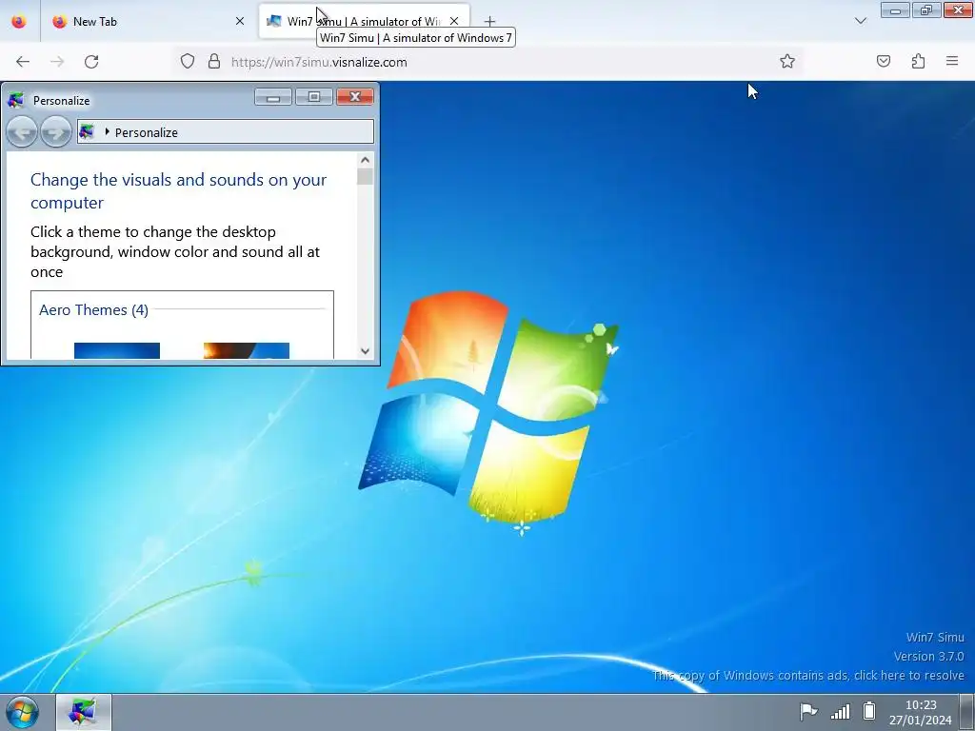This screenshot has width=975, height=731.
Task: Click the Personalize window back navigation button
Action: pos(22,131)
